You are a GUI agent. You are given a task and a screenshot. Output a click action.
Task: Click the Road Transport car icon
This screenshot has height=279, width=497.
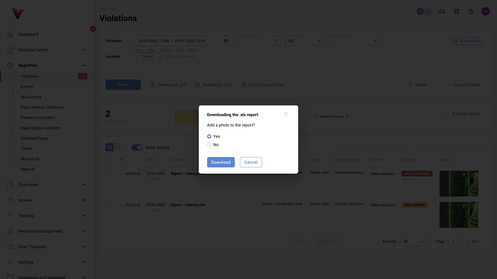[x=10, y=247]
